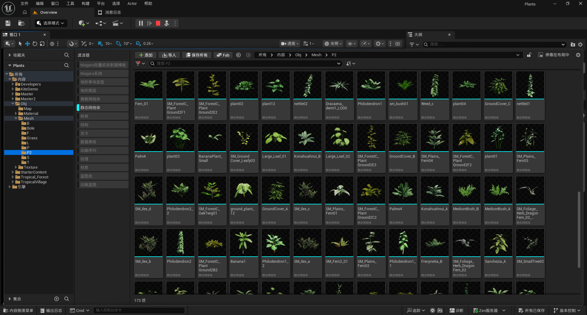587x315 pixels.
Task: Search within the Plants folder tree
Action: point(66,65)
